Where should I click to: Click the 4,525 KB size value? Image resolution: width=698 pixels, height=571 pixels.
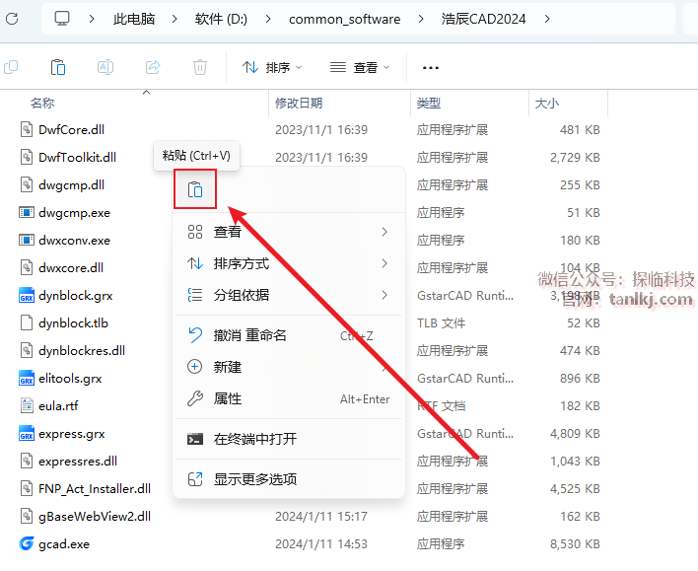[x=575, y=488]
